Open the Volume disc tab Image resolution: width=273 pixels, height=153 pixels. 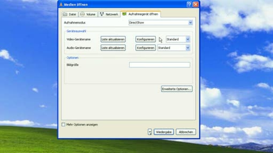88,14
